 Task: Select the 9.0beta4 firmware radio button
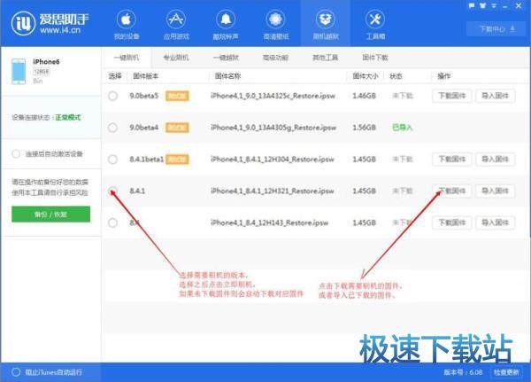point(112,128)
